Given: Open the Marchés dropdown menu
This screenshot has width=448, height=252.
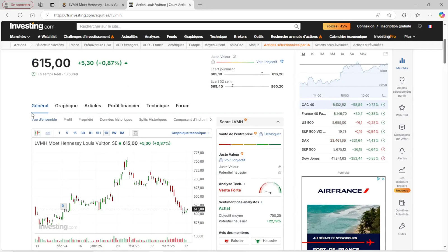Looking at the screenshot, I should [x=20, y=37].
